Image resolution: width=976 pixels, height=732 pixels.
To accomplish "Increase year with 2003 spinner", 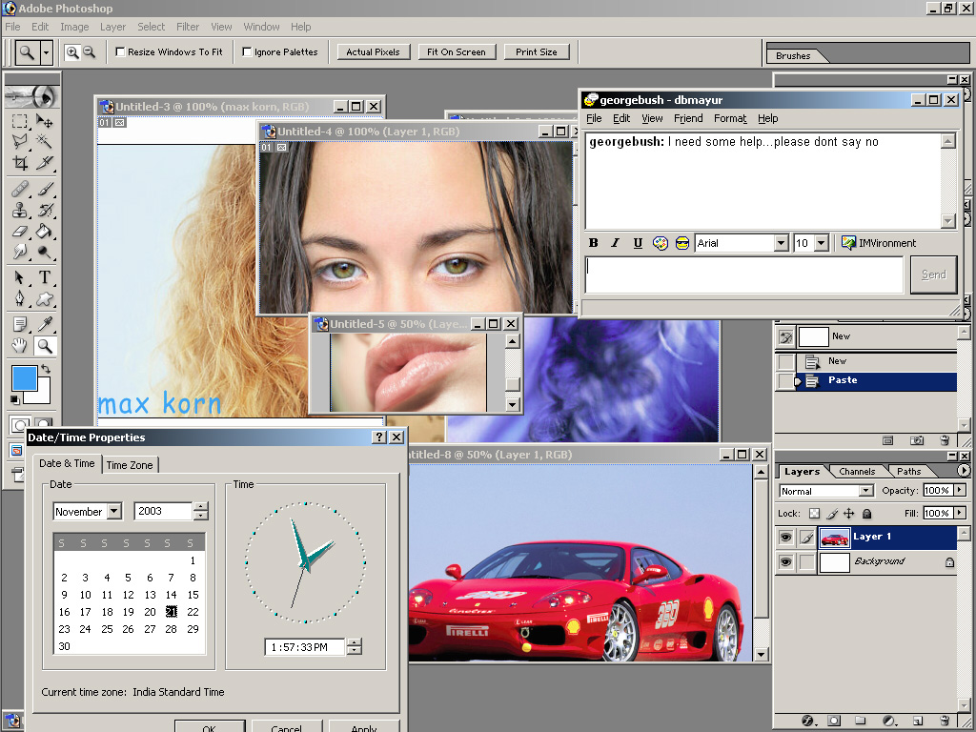I will point(200,507).
